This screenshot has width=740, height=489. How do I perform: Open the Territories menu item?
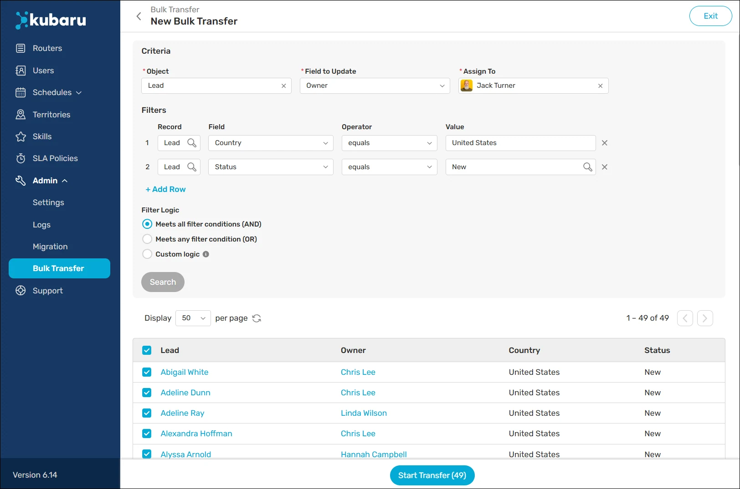click(x=51, y=115)
